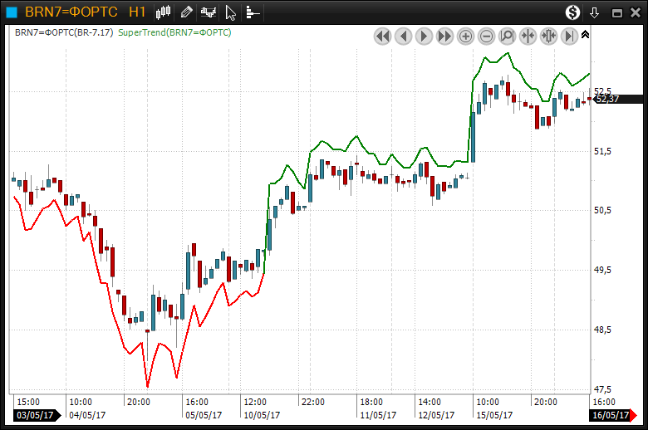Select the pencil drawing tool
The height and width of the screenshot is (430, 648).
186,12
